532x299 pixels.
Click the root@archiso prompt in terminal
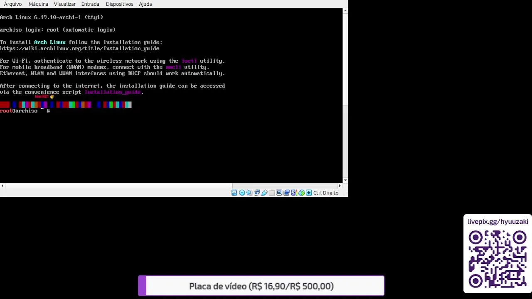coord(25,111)
